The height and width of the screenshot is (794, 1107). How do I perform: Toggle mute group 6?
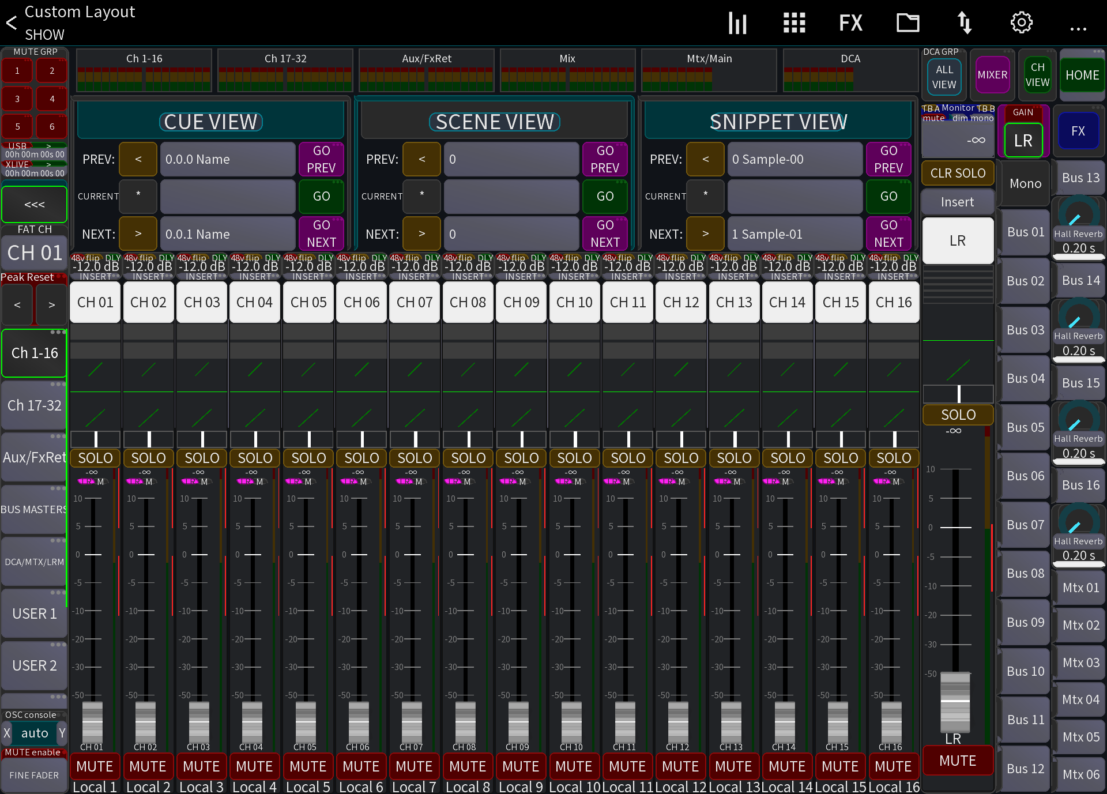tap(52, 126)
